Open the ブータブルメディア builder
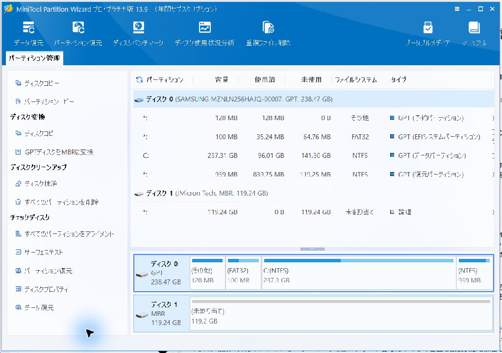Viewport: 502px width, 353px height. pyautogui.click(x=427, y=34)
